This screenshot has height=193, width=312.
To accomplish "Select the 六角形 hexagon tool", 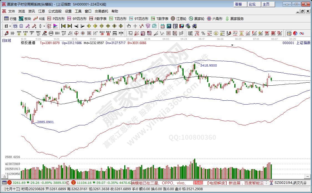I will [215, 19].
